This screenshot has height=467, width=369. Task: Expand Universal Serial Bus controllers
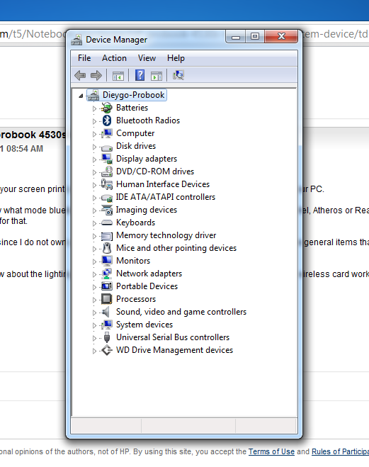click(x=94, y=338)
